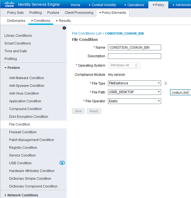Open the Context Visibility menu

point(102,5)
